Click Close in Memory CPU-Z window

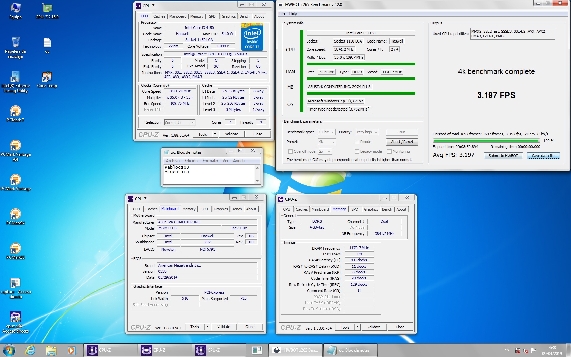point(400,327)
